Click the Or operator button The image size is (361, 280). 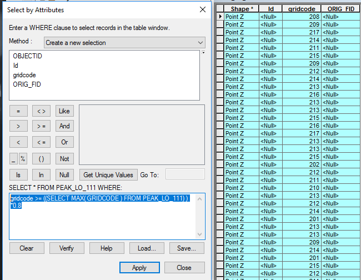(x=64, y=142)
